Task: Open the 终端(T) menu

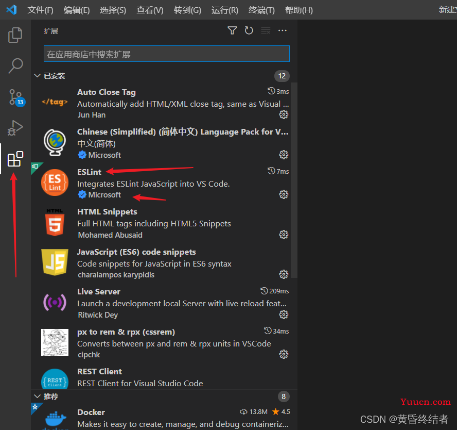Action: (x=261, y=10)
